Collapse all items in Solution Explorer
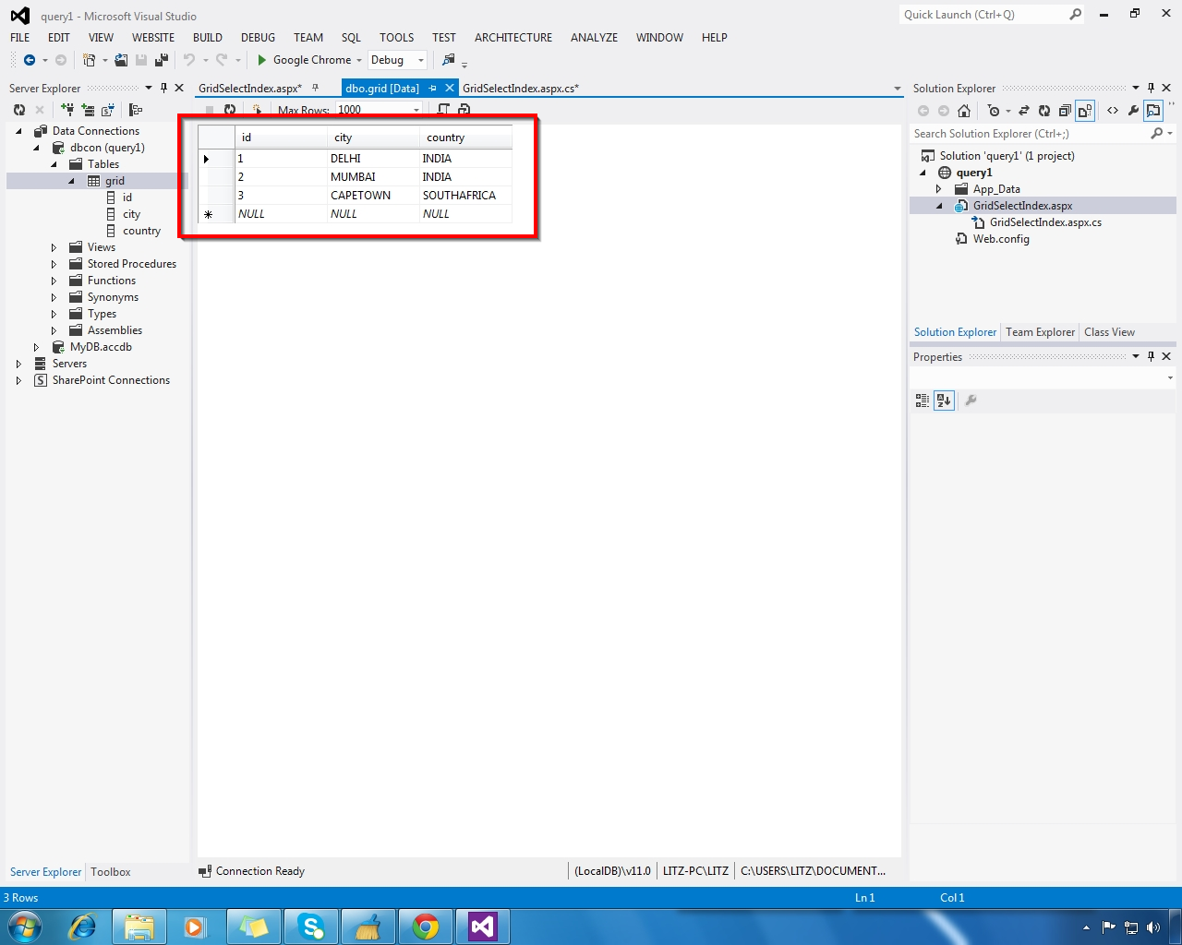Image resolution: width=1182 pixels, height=945 pixels. [x=1064, y=110]
